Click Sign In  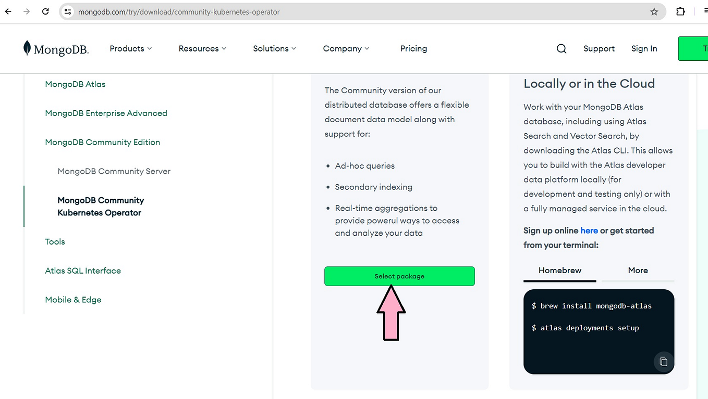pos(644,48)
